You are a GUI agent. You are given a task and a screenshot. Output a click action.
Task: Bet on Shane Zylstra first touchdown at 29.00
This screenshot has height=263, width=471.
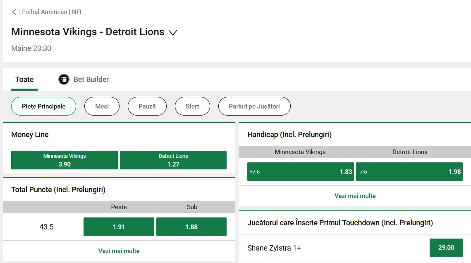(446, 248)
